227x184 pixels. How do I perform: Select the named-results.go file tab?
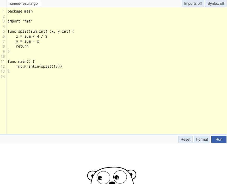[23, 3]
